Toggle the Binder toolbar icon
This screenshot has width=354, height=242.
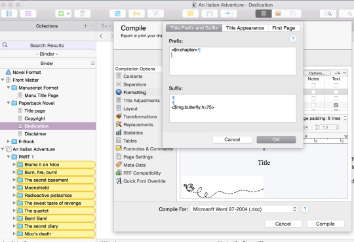click(9, 14)
